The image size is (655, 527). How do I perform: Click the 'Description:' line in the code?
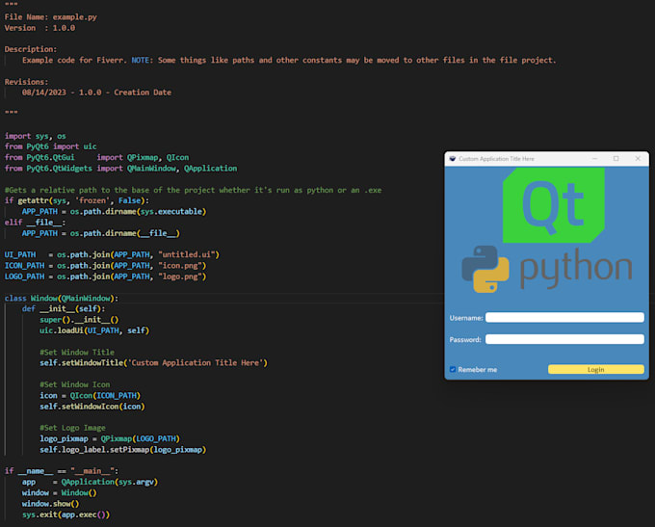31,49
